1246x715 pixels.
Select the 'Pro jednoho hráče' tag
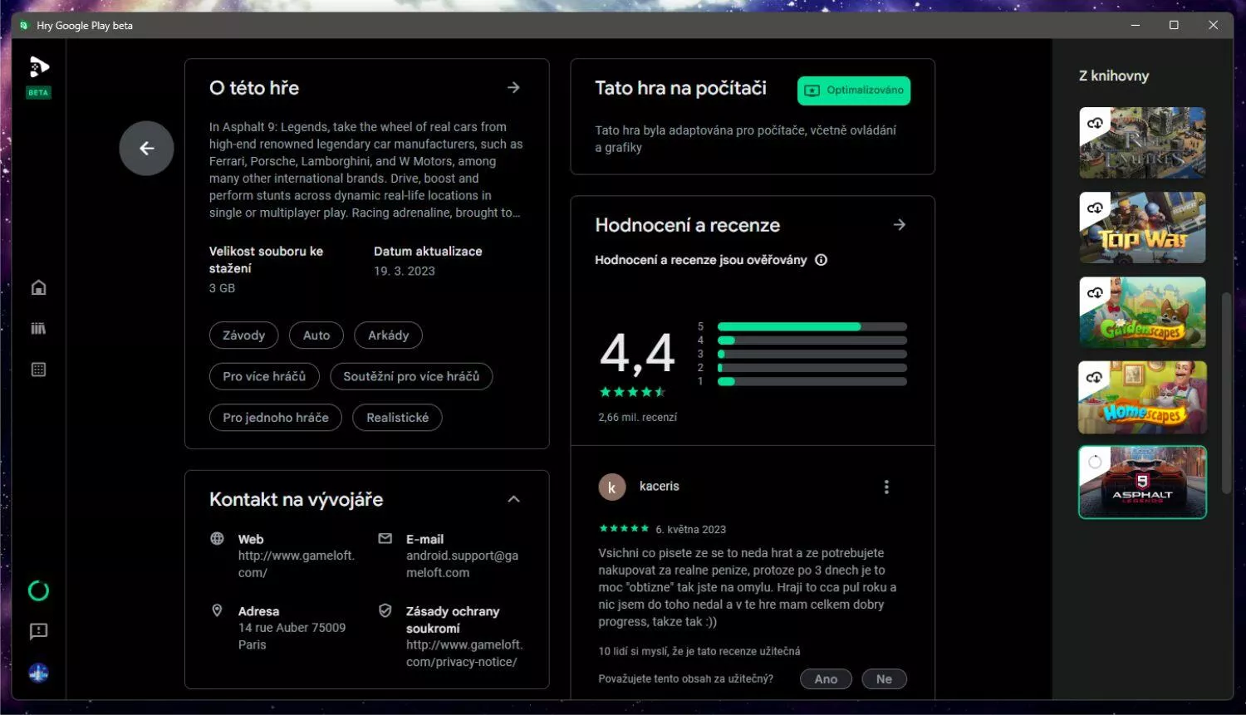[x=276, y=418]
